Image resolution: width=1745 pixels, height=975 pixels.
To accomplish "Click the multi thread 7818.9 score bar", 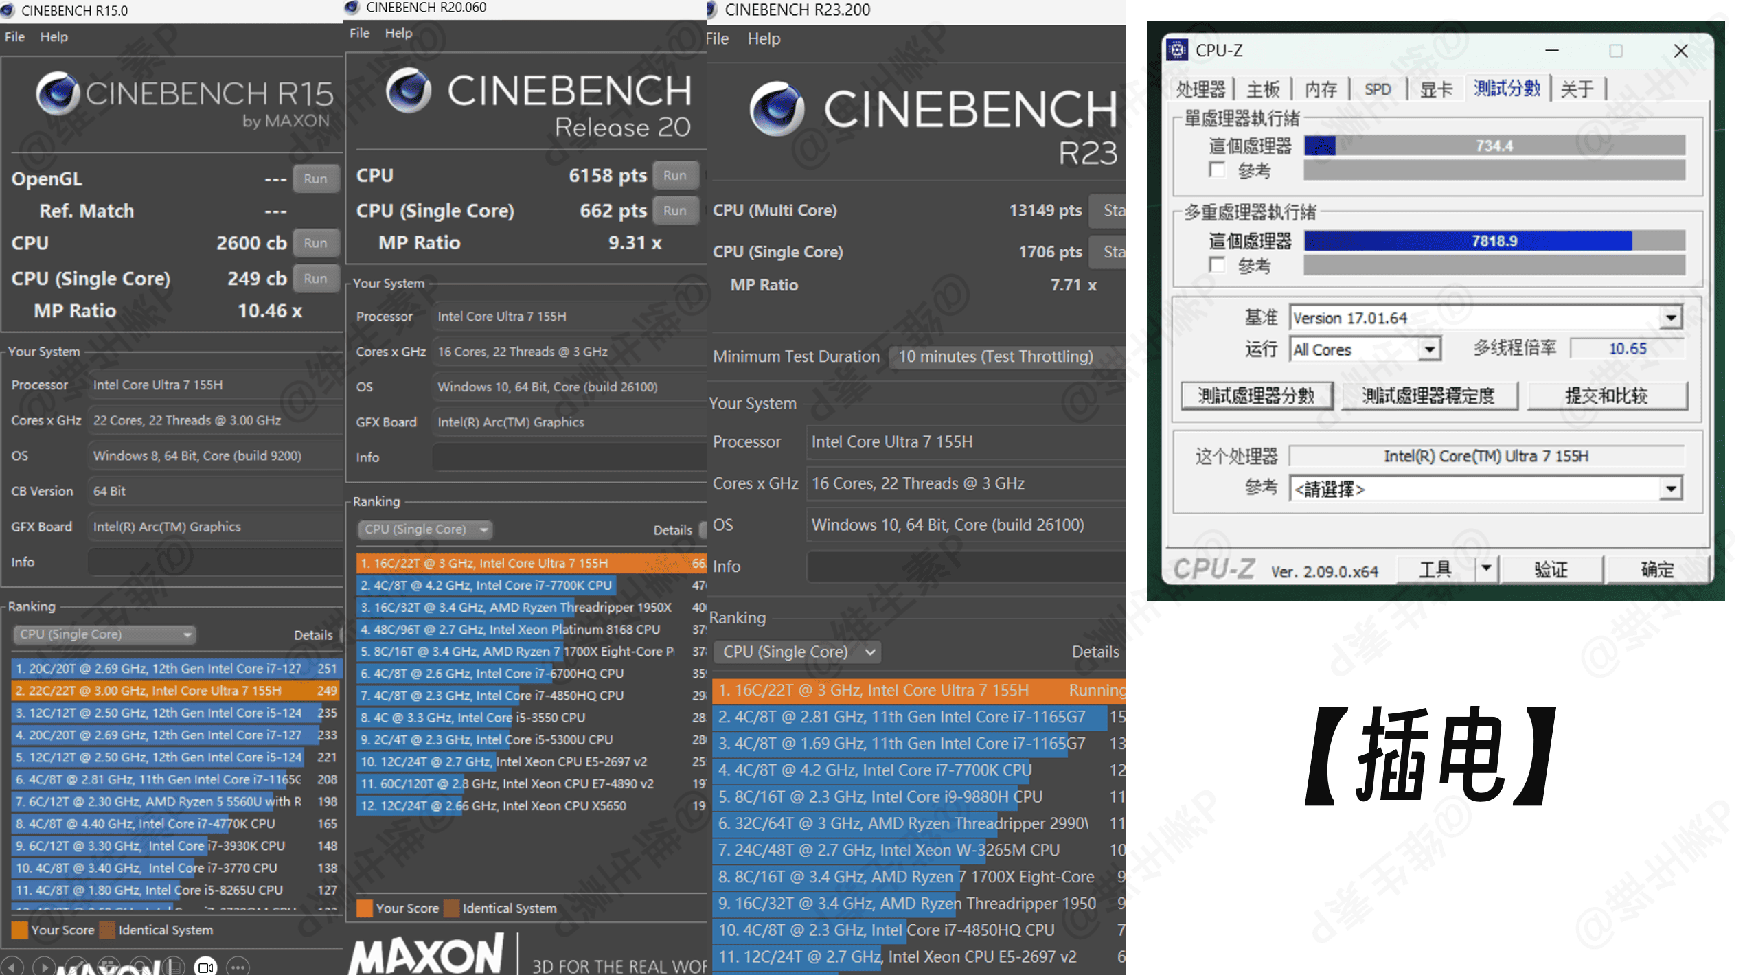I will [1494, 241].
